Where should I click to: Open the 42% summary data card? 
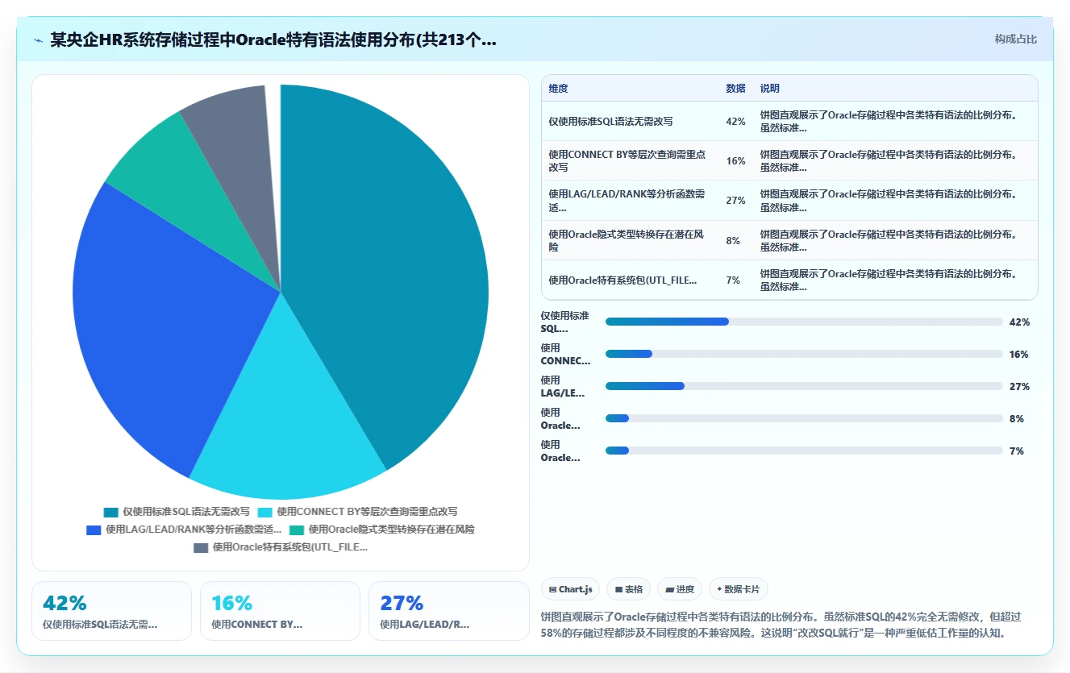111,611
